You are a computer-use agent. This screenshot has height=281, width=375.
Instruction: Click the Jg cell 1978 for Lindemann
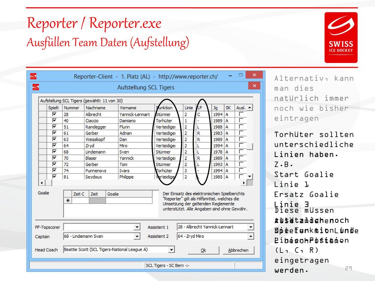pos(218,152)
